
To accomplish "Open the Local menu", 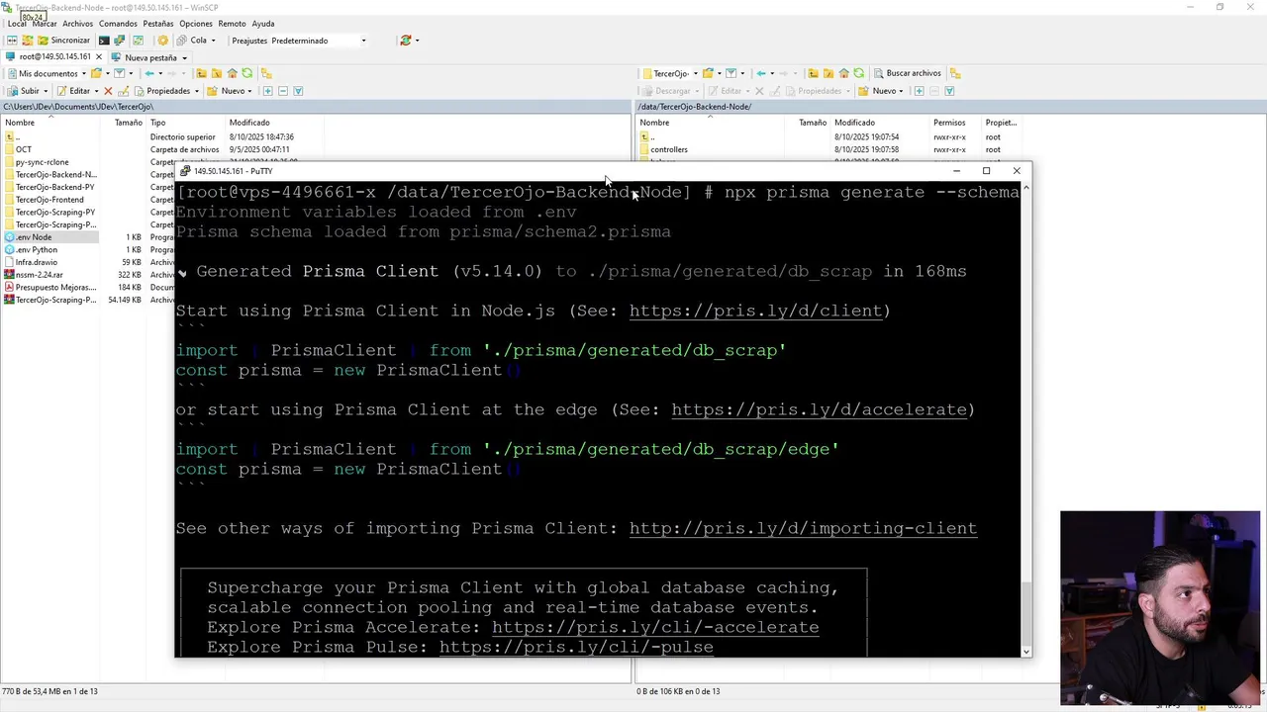I will pyautogui.click(x=17, y=24).
